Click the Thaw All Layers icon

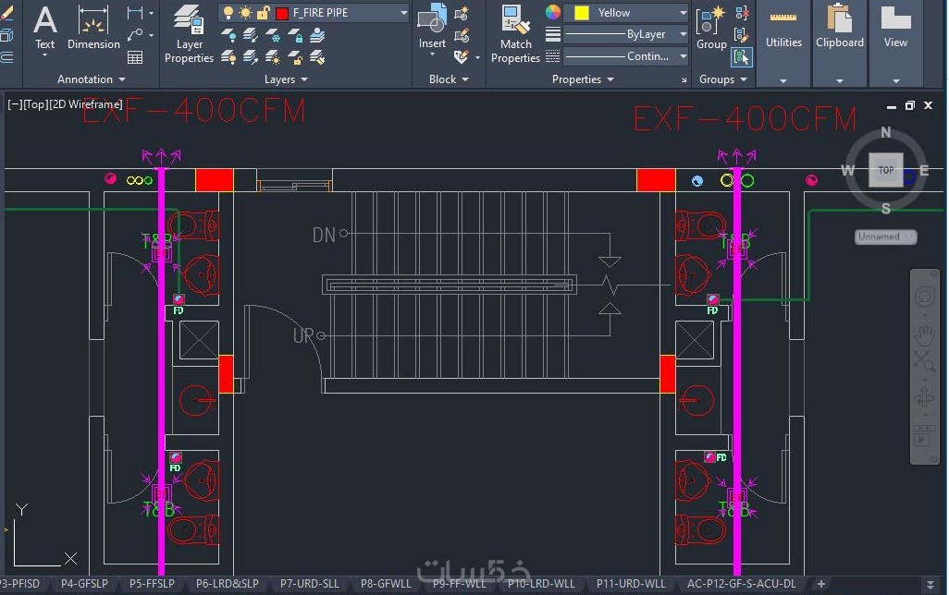pyautogui.click(x=273, y=57)
